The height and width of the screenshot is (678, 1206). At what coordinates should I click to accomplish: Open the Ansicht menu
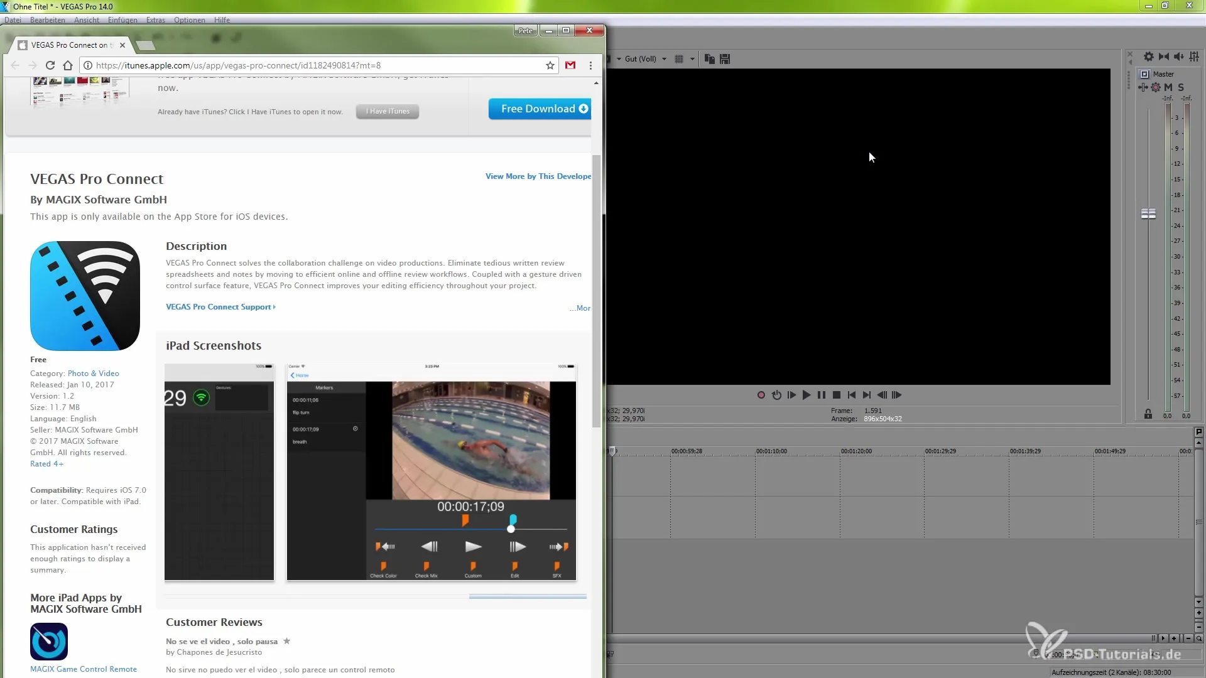tap(87, 20)
